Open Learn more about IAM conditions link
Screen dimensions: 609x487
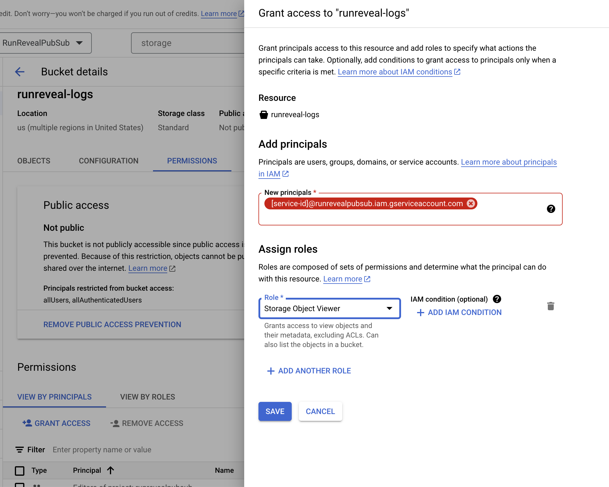click(x=395, y=72)
